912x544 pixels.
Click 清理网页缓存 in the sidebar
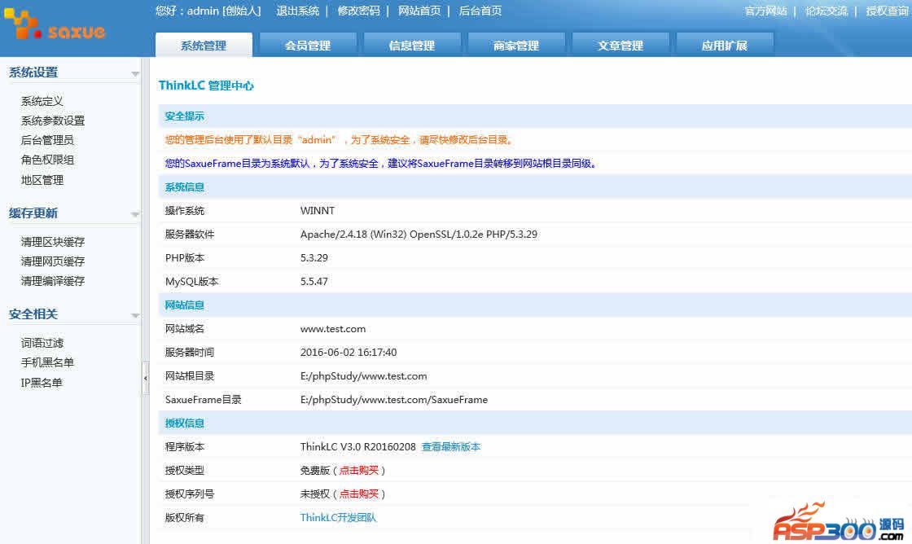pos(53,261)
